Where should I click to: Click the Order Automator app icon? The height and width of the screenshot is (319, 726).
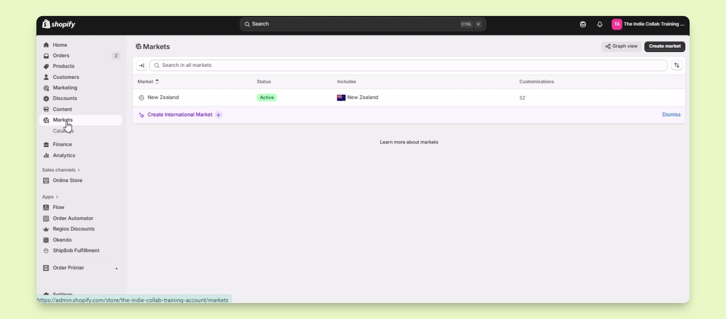(46, 218)
